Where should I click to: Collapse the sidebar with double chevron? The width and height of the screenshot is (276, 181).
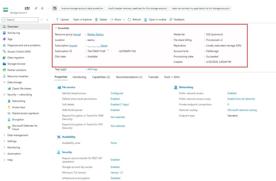pos(47,20)
